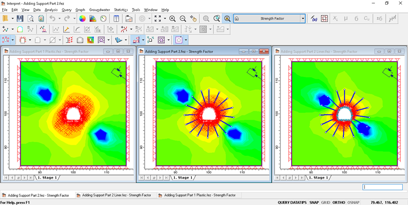The height and width of the screenshot is (205, 408).
Task: Click the Undo arrow icon
Action: 53,19
